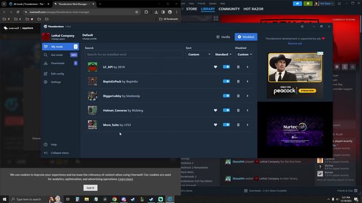This screenshot has width=362, height=203.
Task: Click Chrome bookmark star icon
Action: click(137, 12)
